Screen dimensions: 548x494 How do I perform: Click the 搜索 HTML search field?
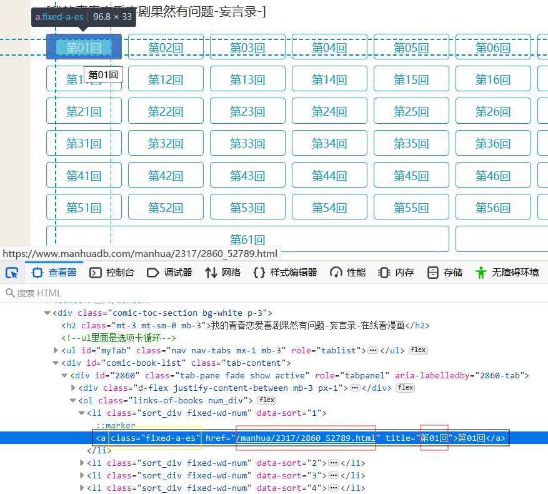click(x=274, y=293)
